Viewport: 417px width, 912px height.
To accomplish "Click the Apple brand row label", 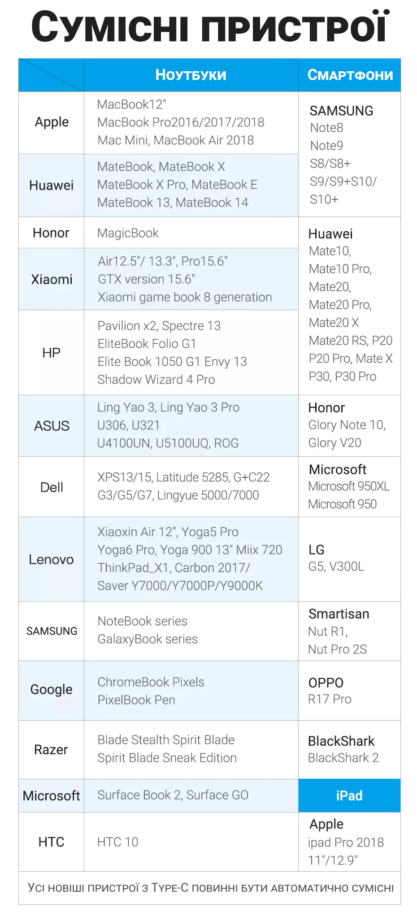I will [52, 122].
